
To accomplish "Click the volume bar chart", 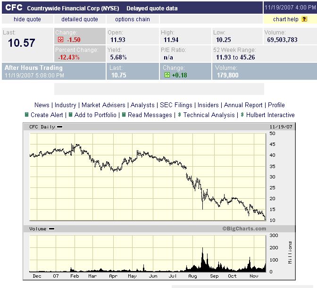I will click(x=148, y=254).
